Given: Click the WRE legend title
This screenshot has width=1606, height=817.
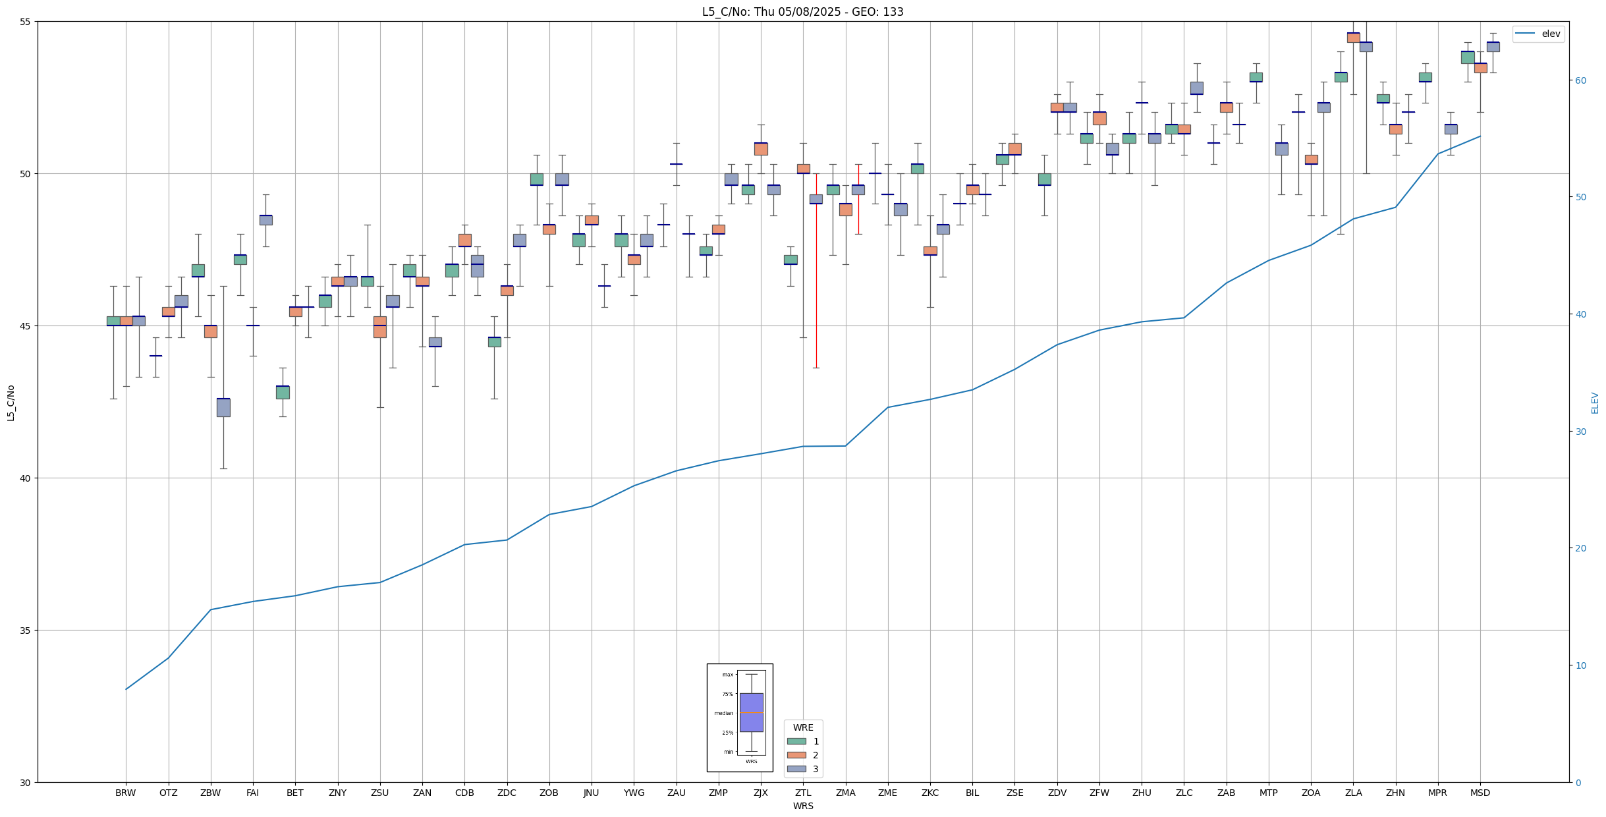Looking at the screenshot, I should pyautogui.click(x=803, y=727).
